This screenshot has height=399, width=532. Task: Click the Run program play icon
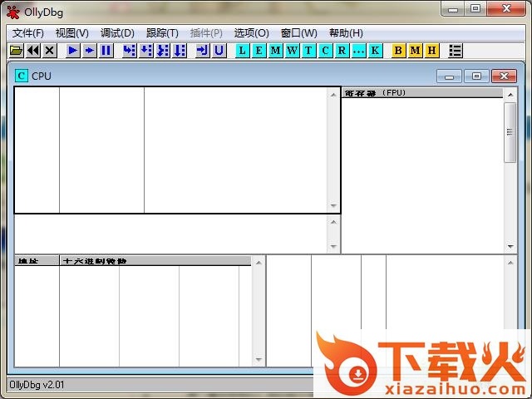pyautogui.click(x=72, y=51)
